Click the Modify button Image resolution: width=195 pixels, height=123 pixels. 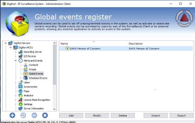[x=97, y=116]
